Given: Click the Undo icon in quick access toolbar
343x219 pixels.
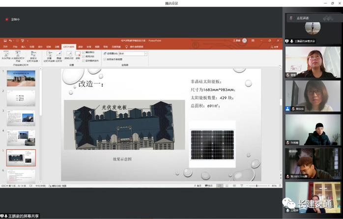Looking at the screenshot, I should point(10,40).
